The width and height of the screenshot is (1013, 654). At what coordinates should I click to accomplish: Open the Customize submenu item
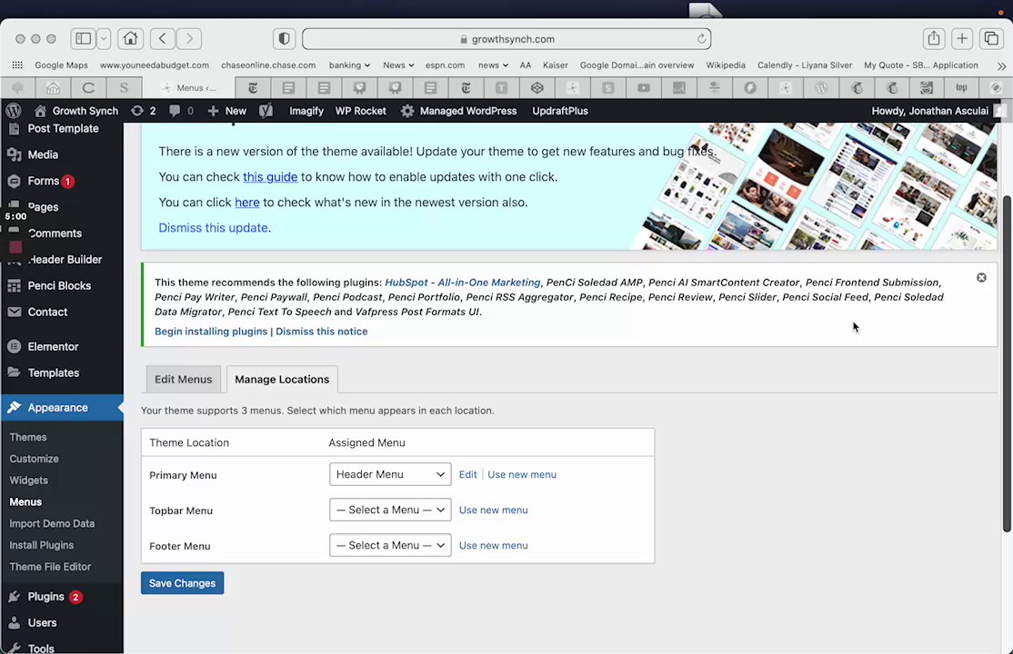pyautogui.click(x=34, y=459)
